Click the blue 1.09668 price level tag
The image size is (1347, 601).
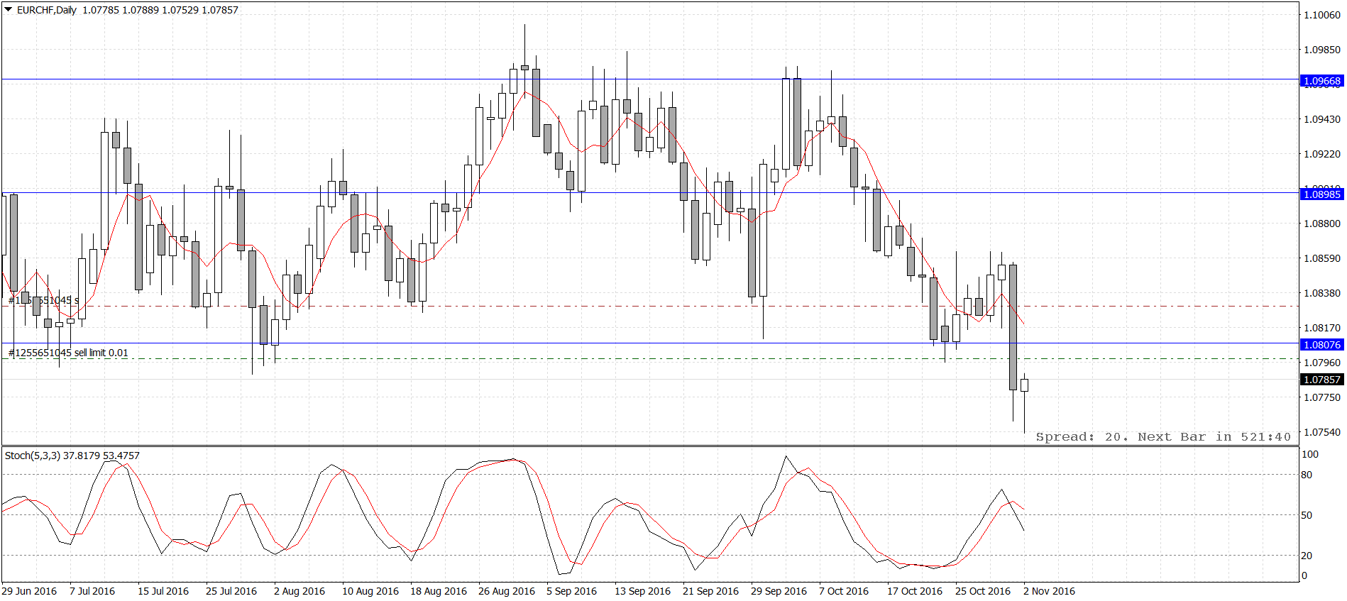pos(1321,81)
